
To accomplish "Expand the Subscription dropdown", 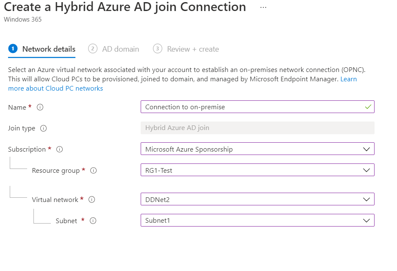I will point(257,149).
